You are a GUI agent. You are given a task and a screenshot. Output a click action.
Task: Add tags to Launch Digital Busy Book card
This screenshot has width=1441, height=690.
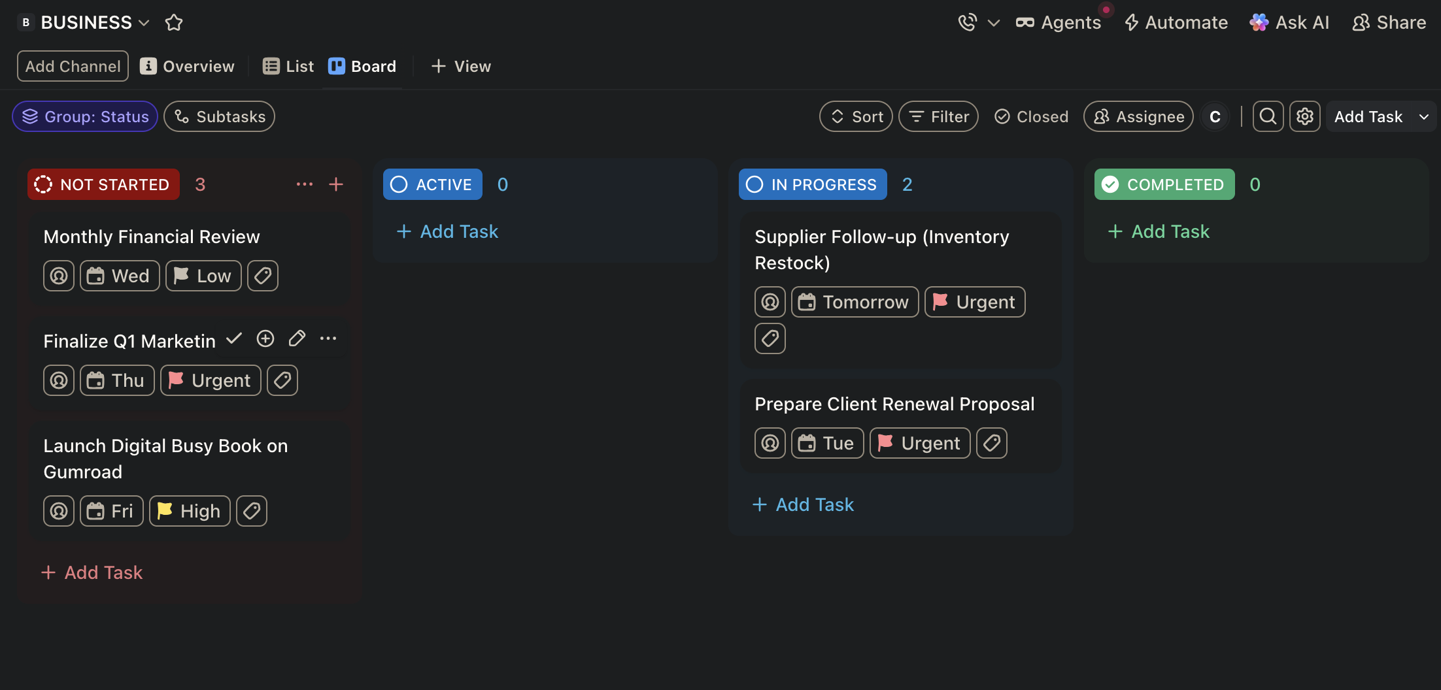pos(252,511)
